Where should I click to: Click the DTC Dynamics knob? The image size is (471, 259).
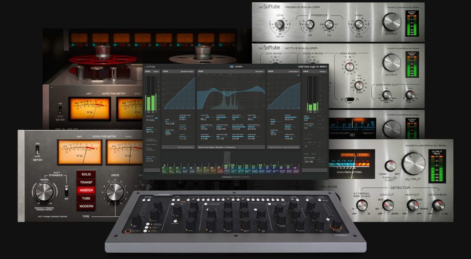pos(44,192)
